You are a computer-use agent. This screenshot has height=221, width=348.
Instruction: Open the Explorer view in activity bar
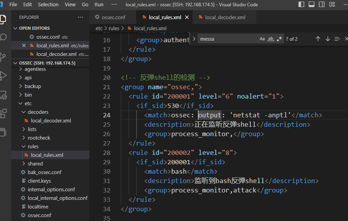point(3,19)
